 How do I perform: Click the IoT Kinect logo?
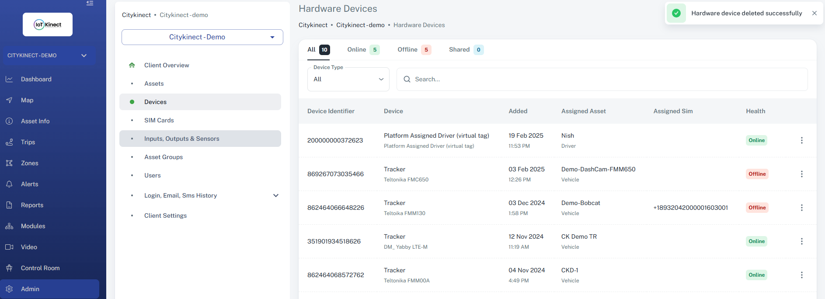pyautogui.click(x=48, y=24)
